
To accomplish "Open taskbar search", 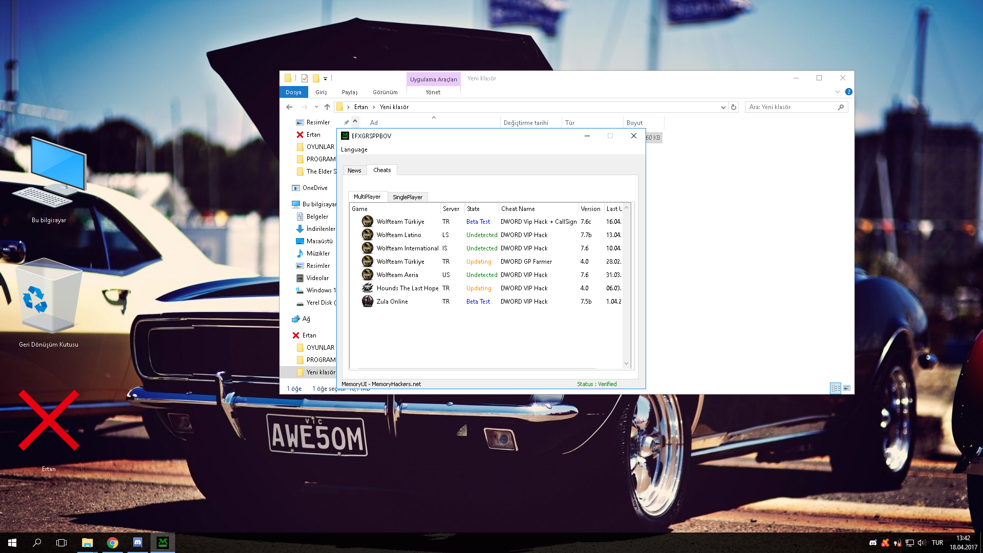I will tap(37, 543).
